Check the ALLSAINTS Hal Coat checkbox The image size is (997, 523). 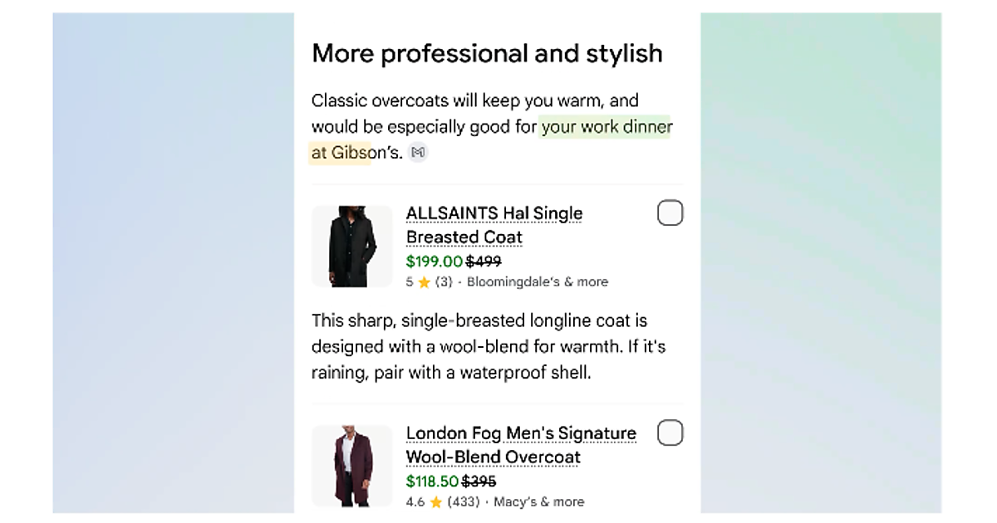pos(670,213)
